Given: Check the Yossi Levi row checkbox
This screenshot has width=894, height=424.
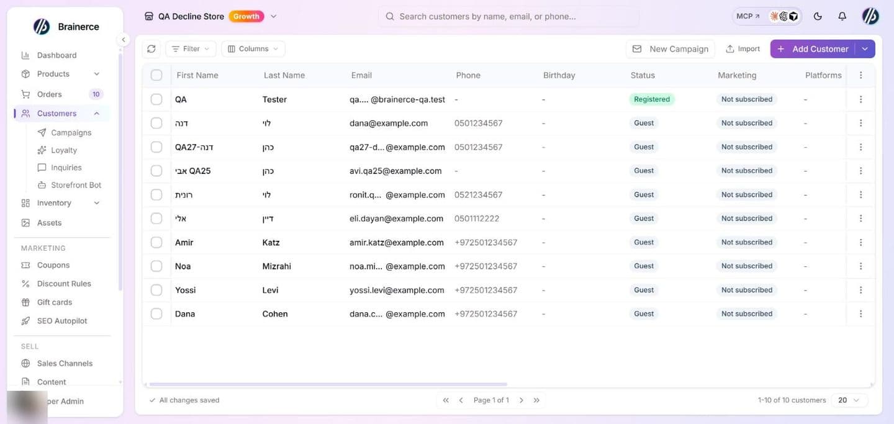Looking at the screenshot, I should click(x=156, y=290).
